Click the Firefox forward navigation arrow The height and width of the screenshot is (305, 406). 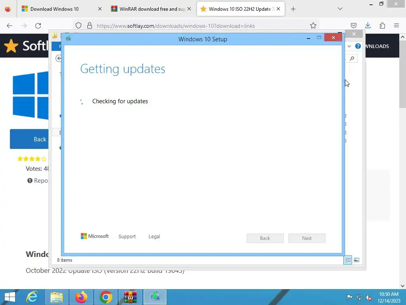[x=24, y=26]
